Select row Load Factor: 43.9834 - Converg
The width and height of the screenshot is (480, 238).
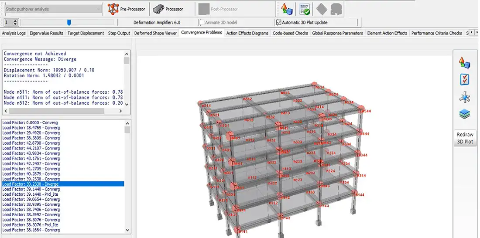63,153
